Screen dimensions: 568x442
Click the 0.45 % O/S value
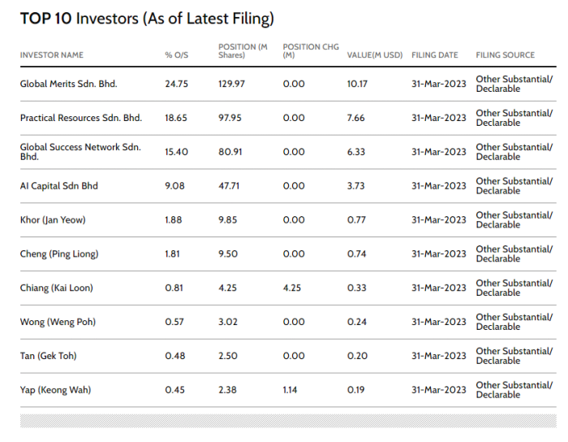point(174,390)
